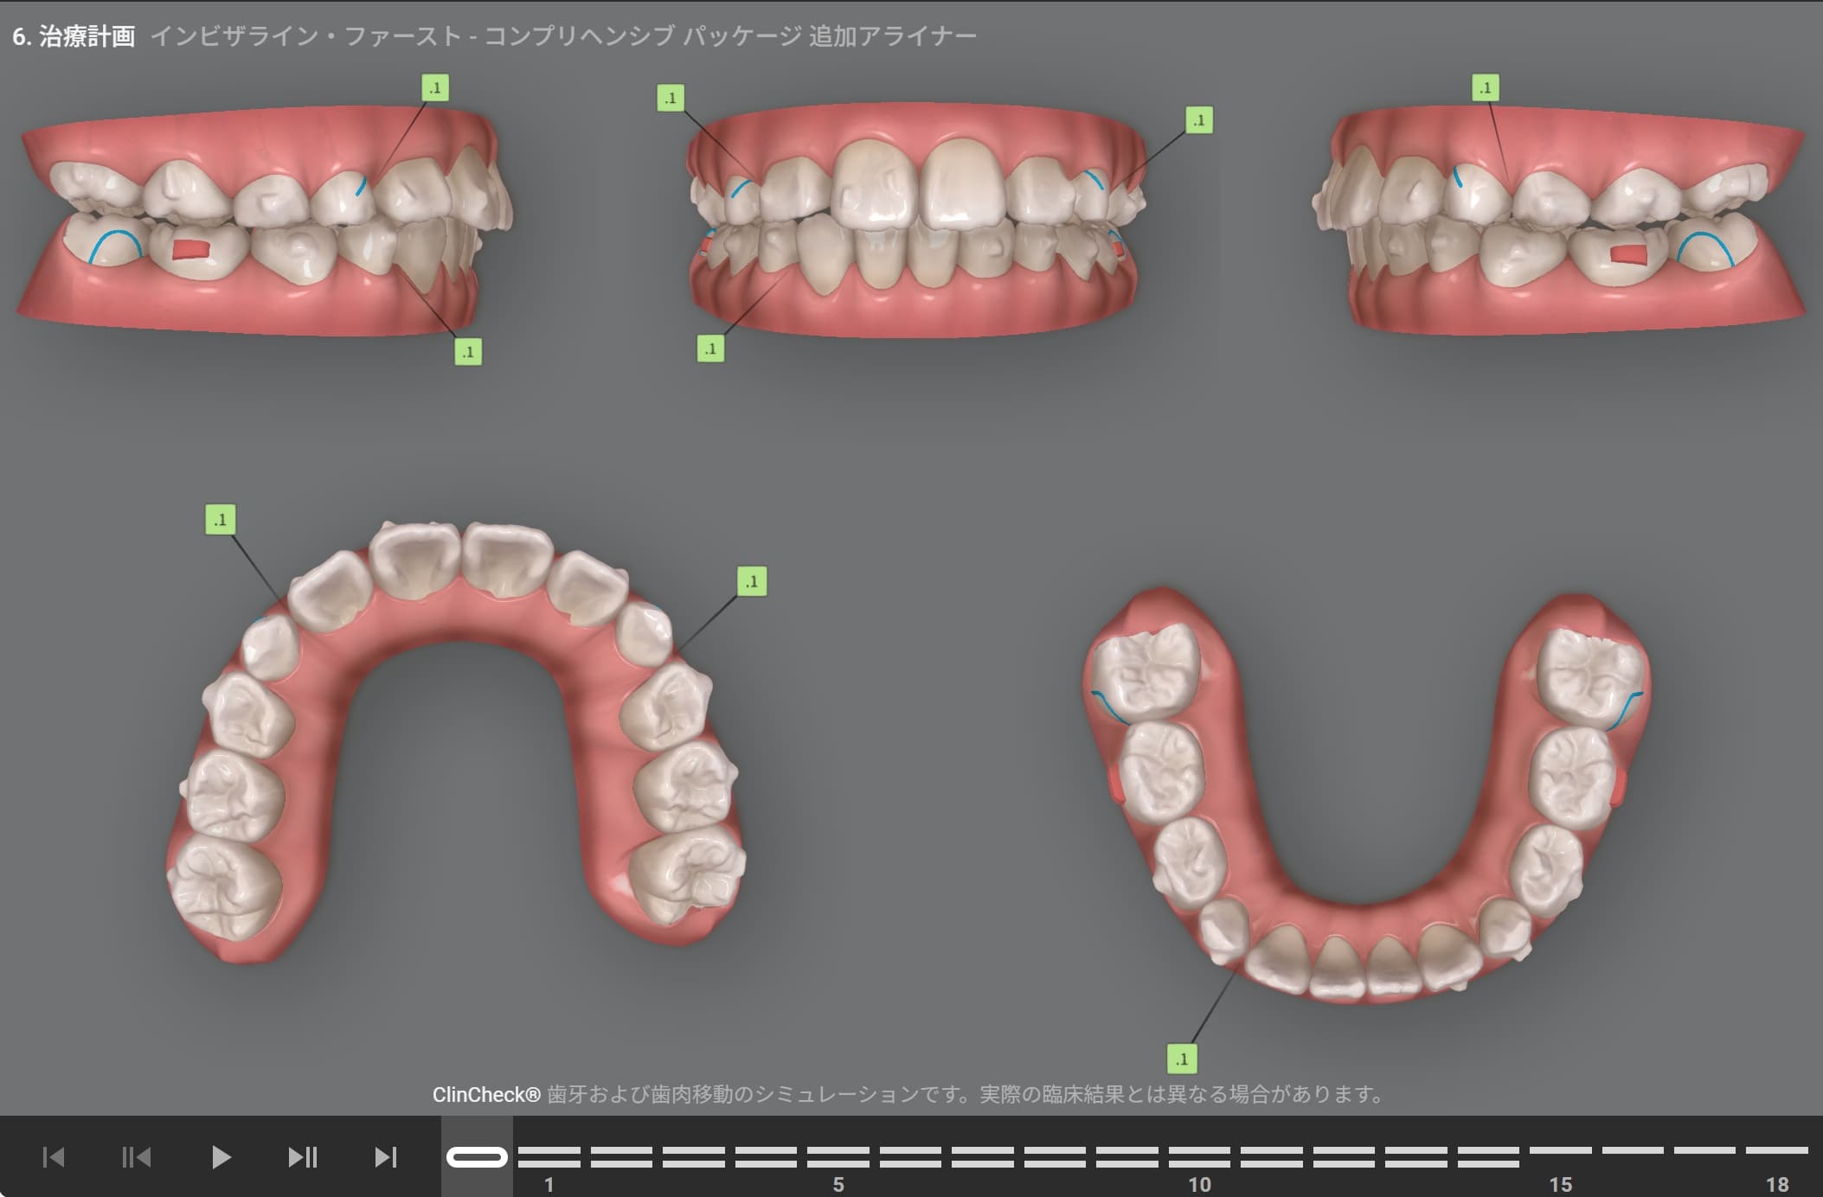Select stage 18 on the timeline
Image resolution: width=1823 pixels, height=1197 pixels.
point(1776,1151)
